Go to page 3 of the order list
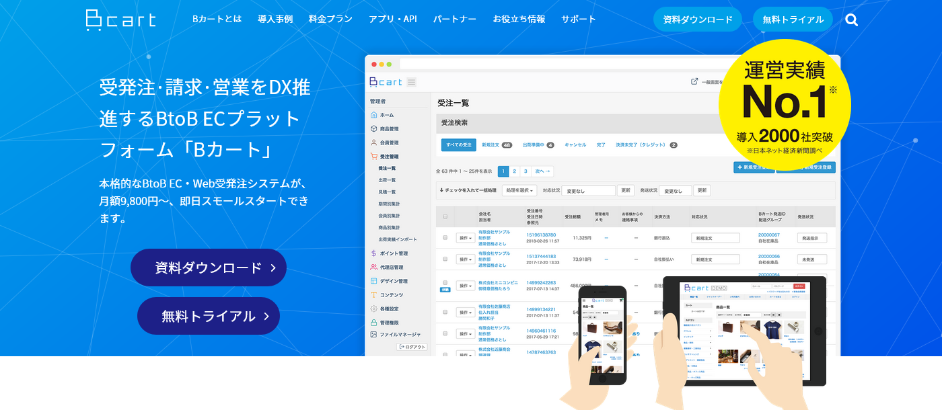 coord(525,171)
